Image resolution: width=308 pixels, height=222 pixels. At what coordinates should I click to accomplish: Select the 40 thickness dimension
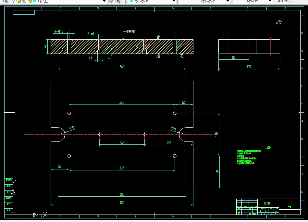[45, 46]
